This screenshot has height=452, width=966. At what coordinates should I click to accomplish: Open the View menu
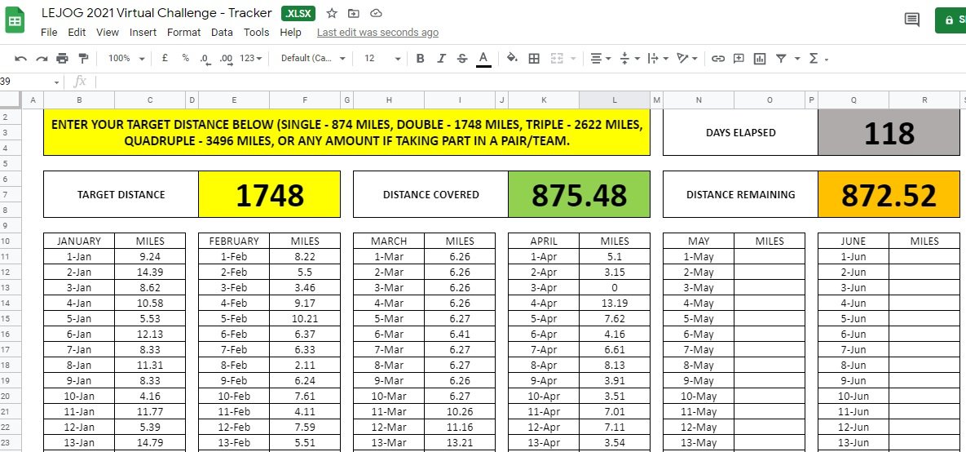pyautogui.click(x=108, y=32)
